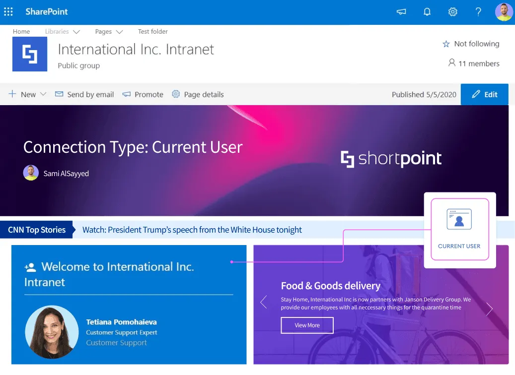515x375 pixels.
Task: Open Page details from the command bar
Action: (198, 94)
